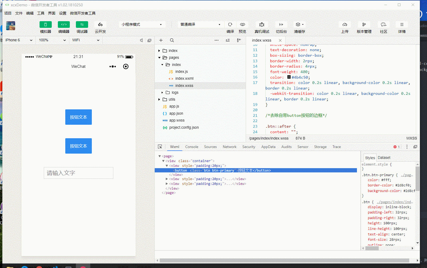Click the 请输入文字 input field
The width and height of the screenshot is (427, 268).
point(79,173)
